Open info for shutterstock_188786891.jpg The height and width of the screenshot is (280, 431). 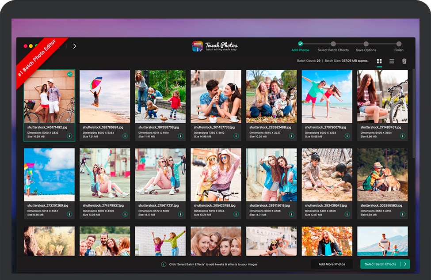125,136
